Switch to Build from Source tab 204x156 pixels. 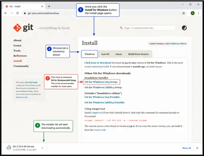(138, 54)
